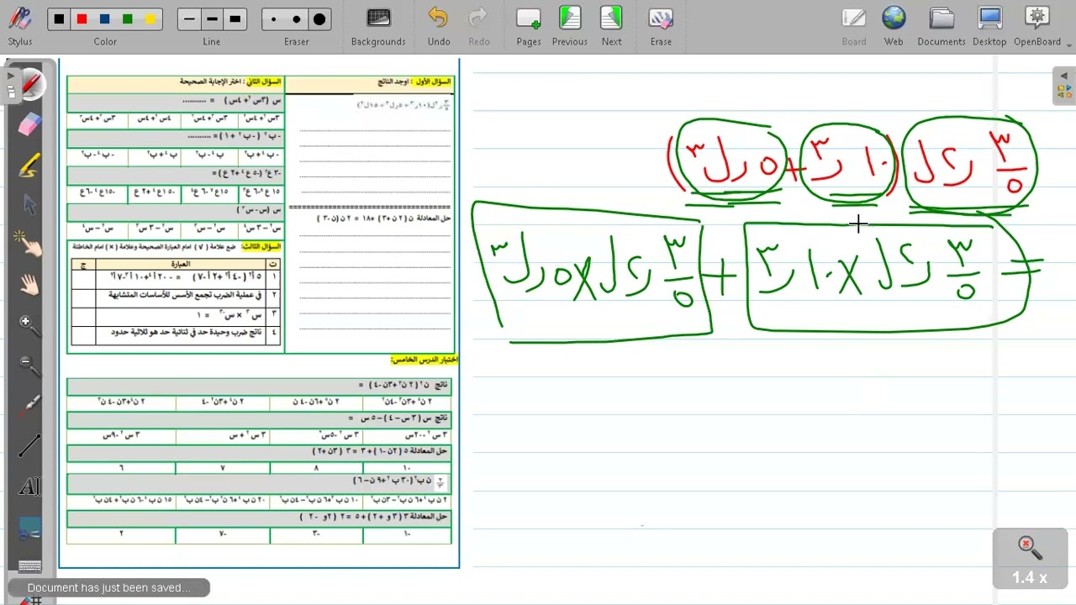This screenshot has width=1076, height=605.
Task: Open the Web browser mode
Action: 894,25
